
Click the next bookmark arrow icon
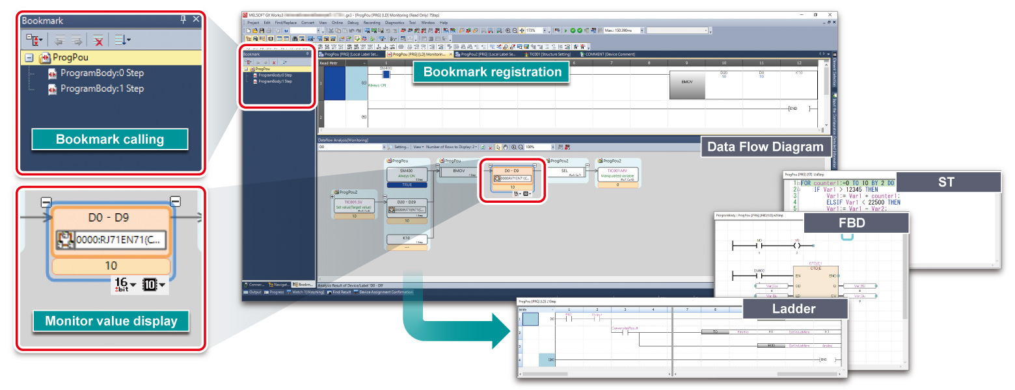coord(77,40)
